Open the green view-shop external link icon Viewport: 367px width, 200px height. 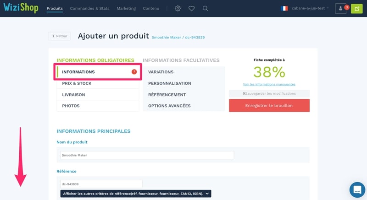coord(357,9)
